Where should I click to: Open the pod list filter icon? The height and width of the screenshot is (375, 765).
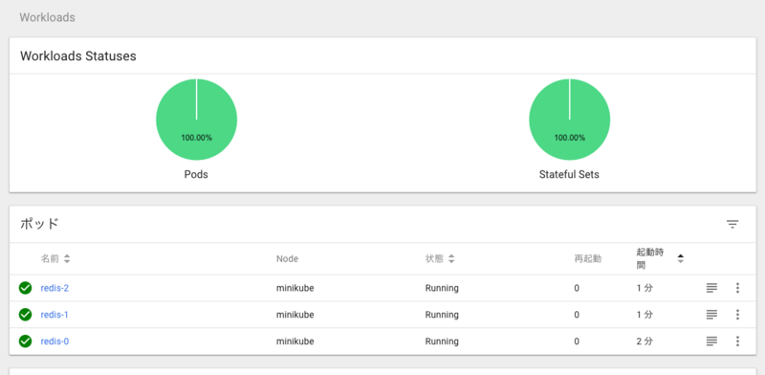coord(732,224)
